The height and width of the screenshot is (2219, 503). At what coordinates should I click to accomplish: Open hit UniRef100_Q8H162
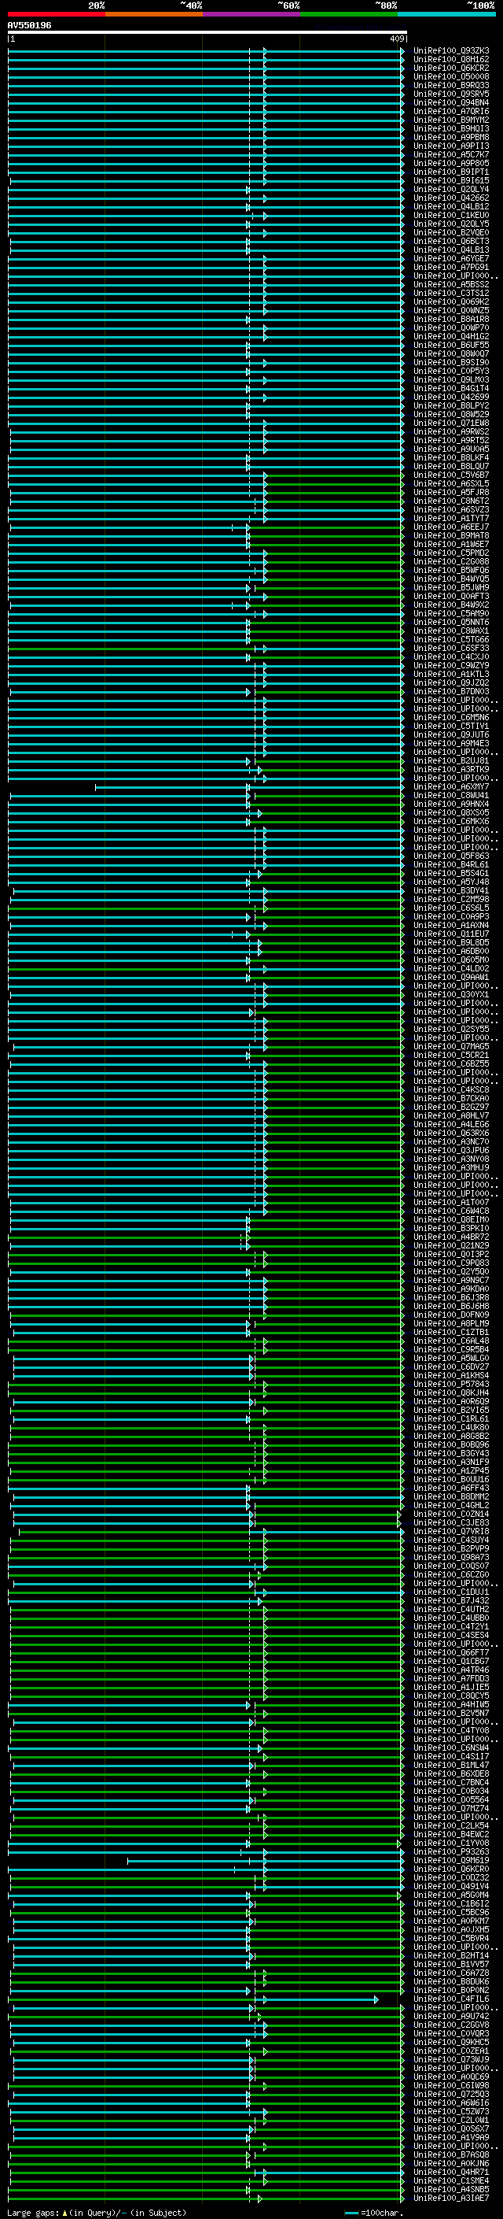coord(451,60)
